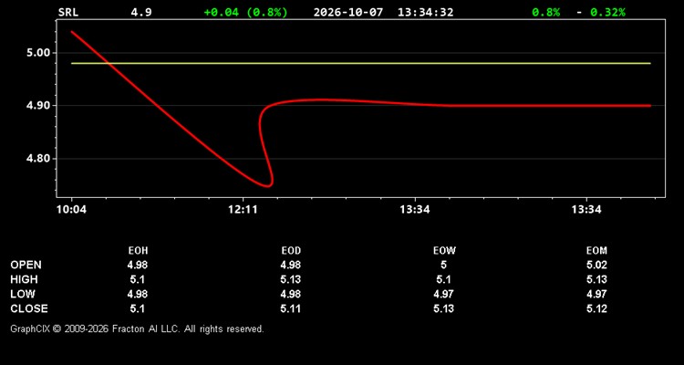Select the current price 4.9 in header

[x=141, y=12]
